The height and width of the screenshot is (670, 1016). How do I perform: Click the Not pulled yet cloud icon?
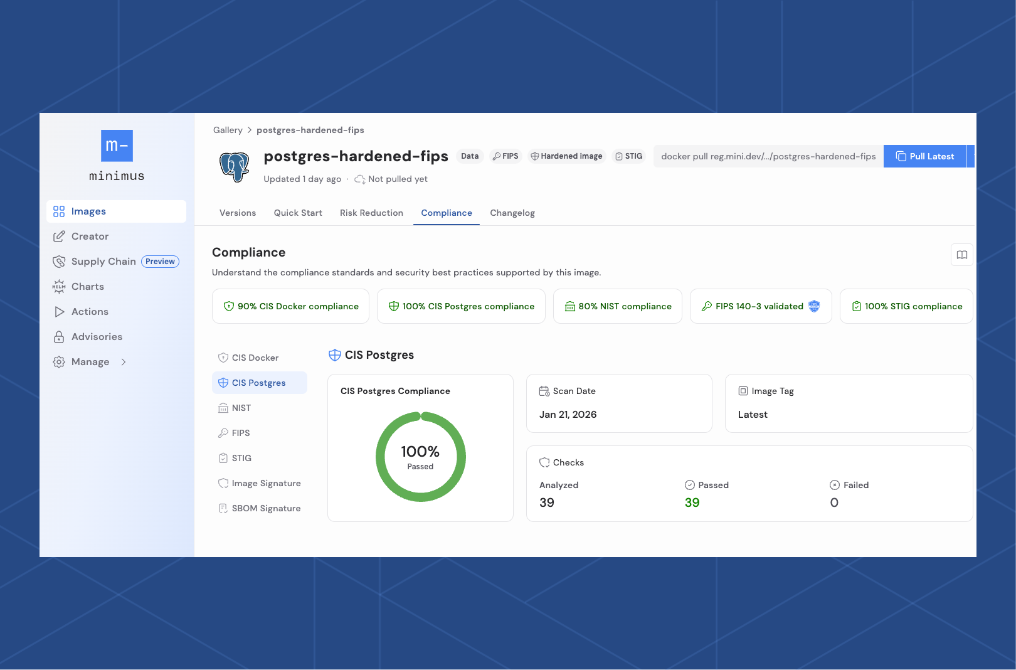click(360, 179)
